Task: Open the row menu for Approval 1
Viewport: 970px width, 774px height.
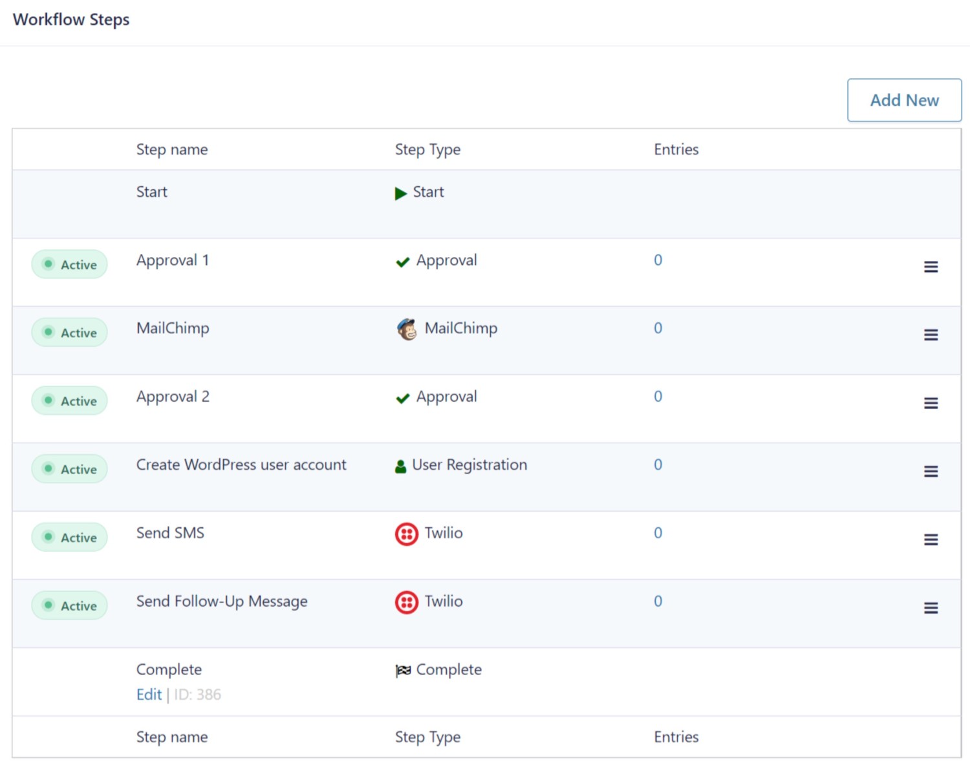Action: 930,266
